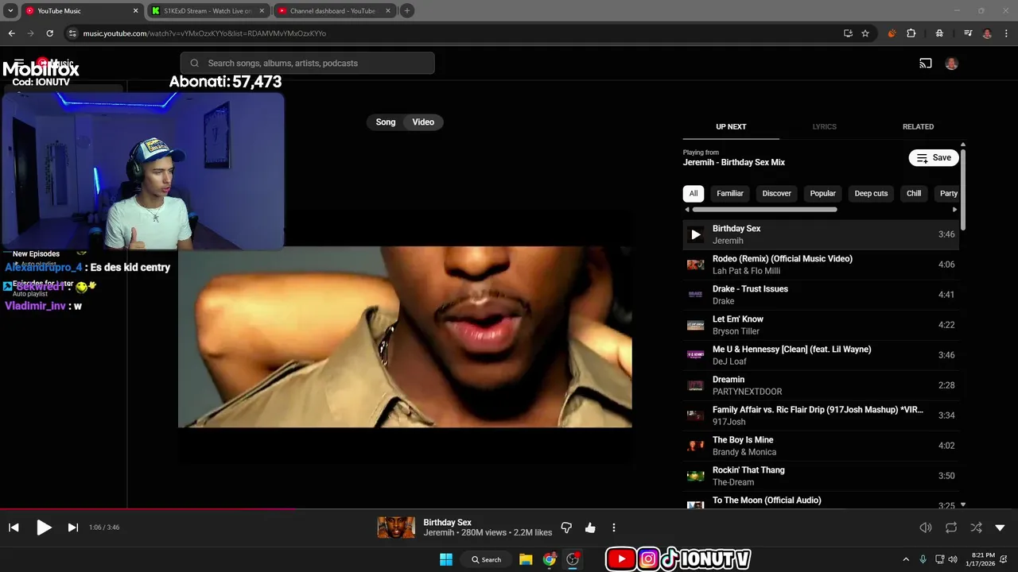This screenshot has height=572, width=1018.
Task: Select Family Affair vs. Ric Flair Drip
Action: [821, 415]
